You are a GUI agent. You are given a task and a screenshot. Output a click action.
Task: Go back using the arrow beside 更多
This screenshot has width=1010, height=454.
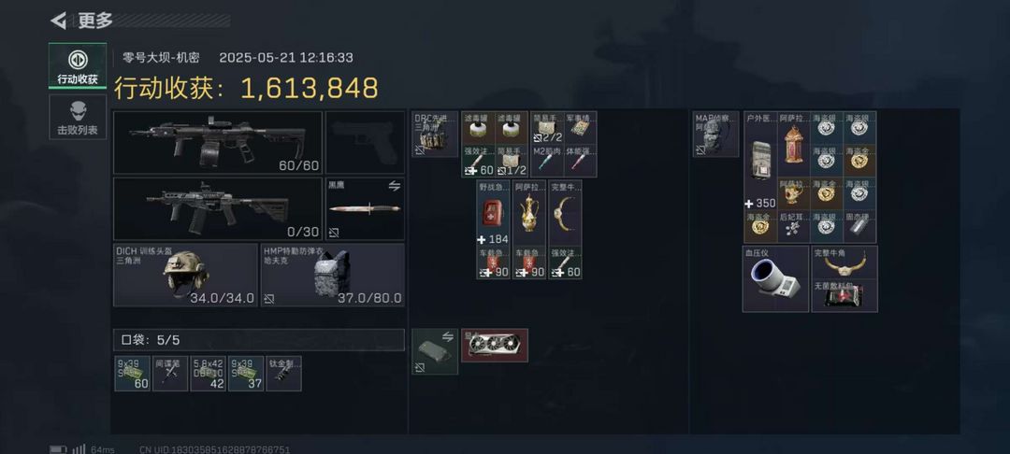59,21
